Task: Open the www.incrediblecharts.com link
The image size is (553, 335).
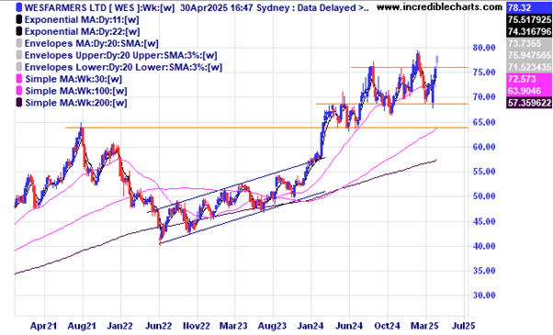Action: coord(439,7)
